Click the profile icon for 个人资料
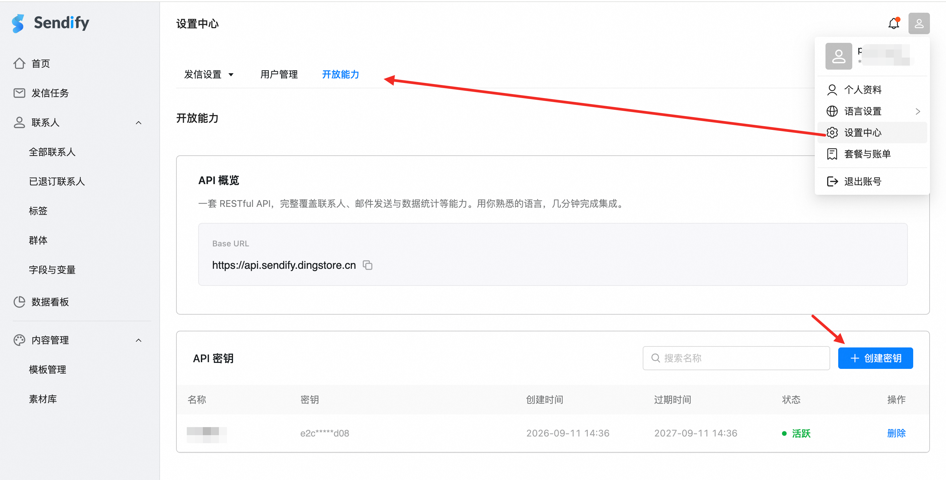This screenshot has width=946, height=480. coord(832,90)
